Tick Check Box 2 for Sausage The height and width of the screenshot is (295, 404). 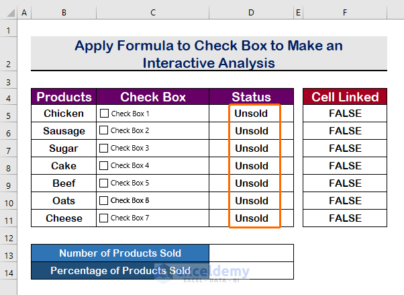point(104,131)
